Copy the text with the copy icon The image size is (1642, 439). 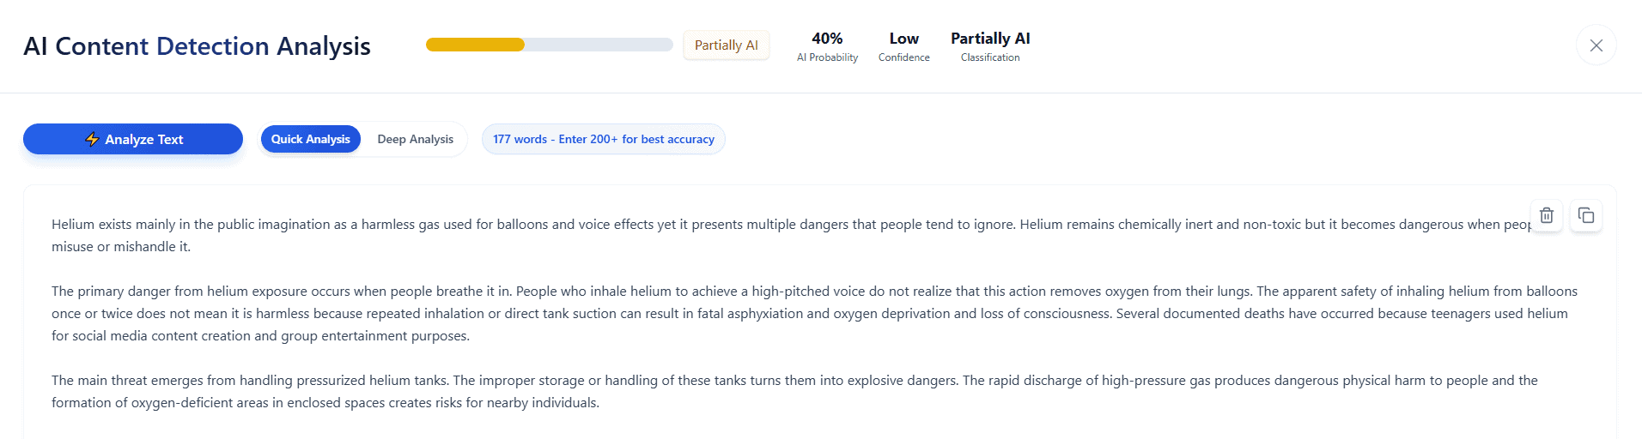[x=1586, y=216]
